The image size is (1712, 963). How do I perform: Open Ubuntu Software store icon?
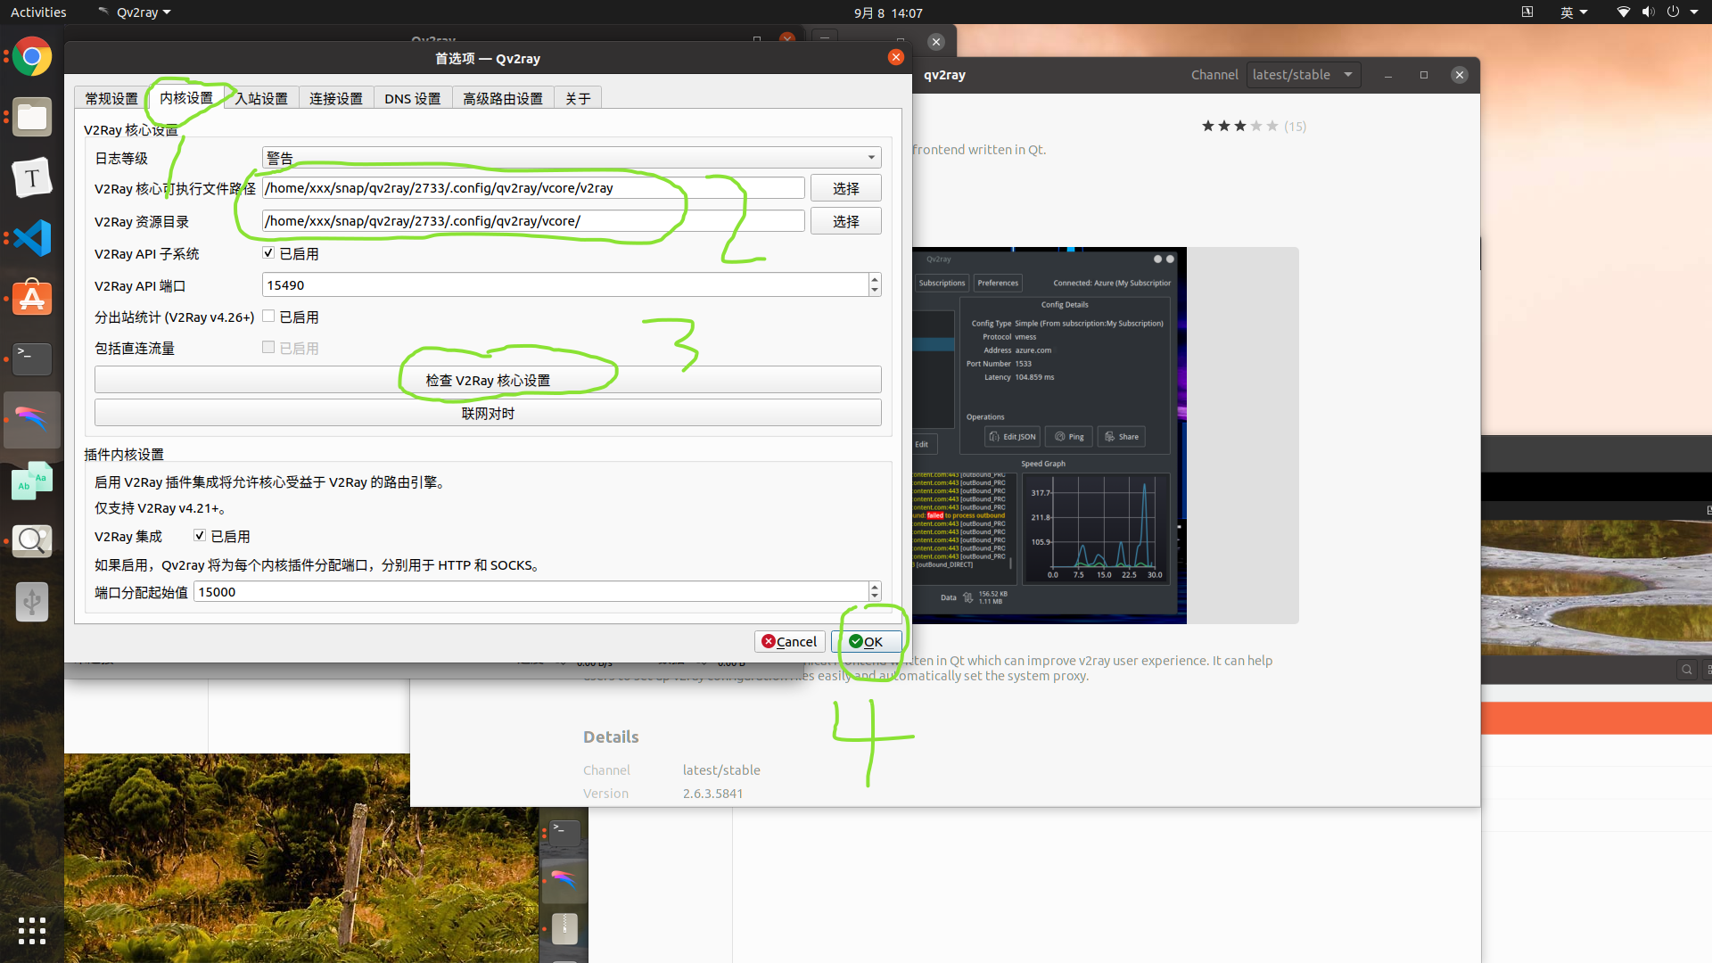point(32,299)
